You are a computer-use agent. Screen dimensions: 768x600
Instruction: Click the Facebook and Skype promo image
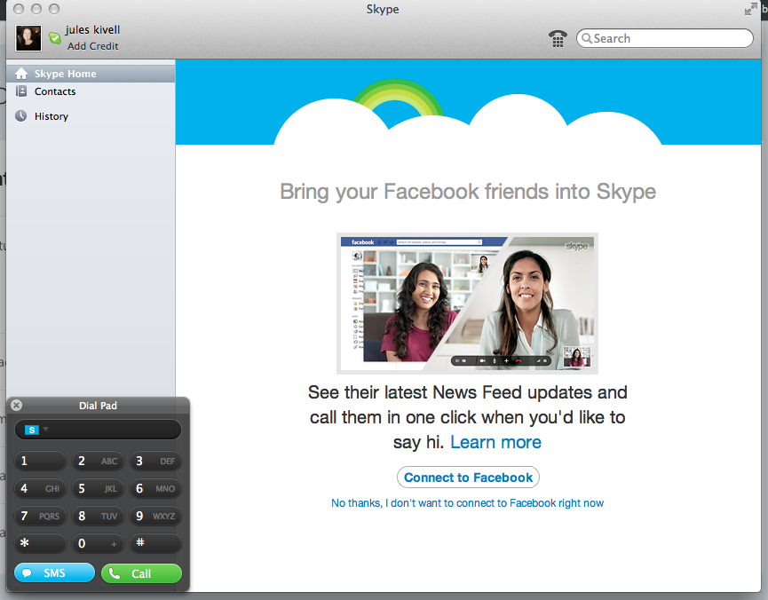pos(467,304)
